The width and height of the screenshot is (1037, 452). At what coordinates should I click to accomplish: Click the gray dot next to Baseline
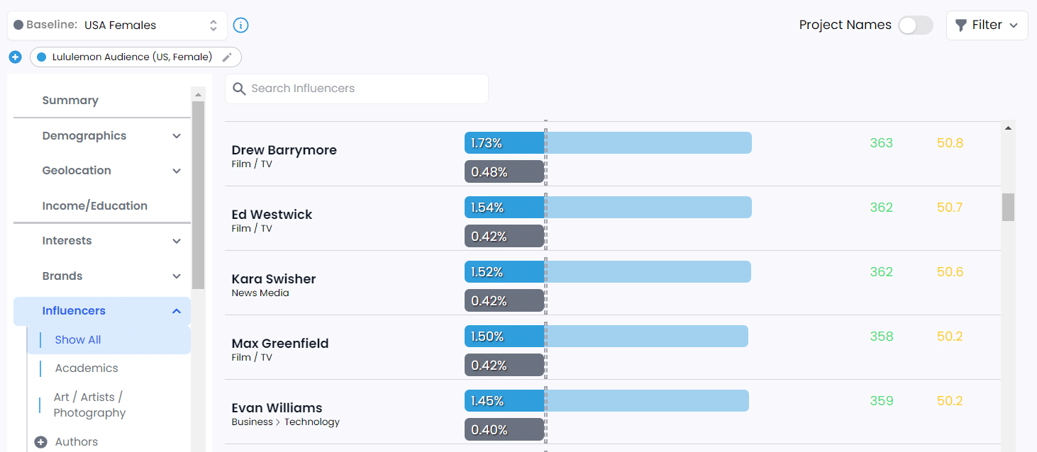point(18,25)
